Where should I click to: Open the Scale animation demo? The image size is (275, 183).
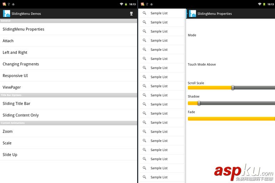(7, 143)
